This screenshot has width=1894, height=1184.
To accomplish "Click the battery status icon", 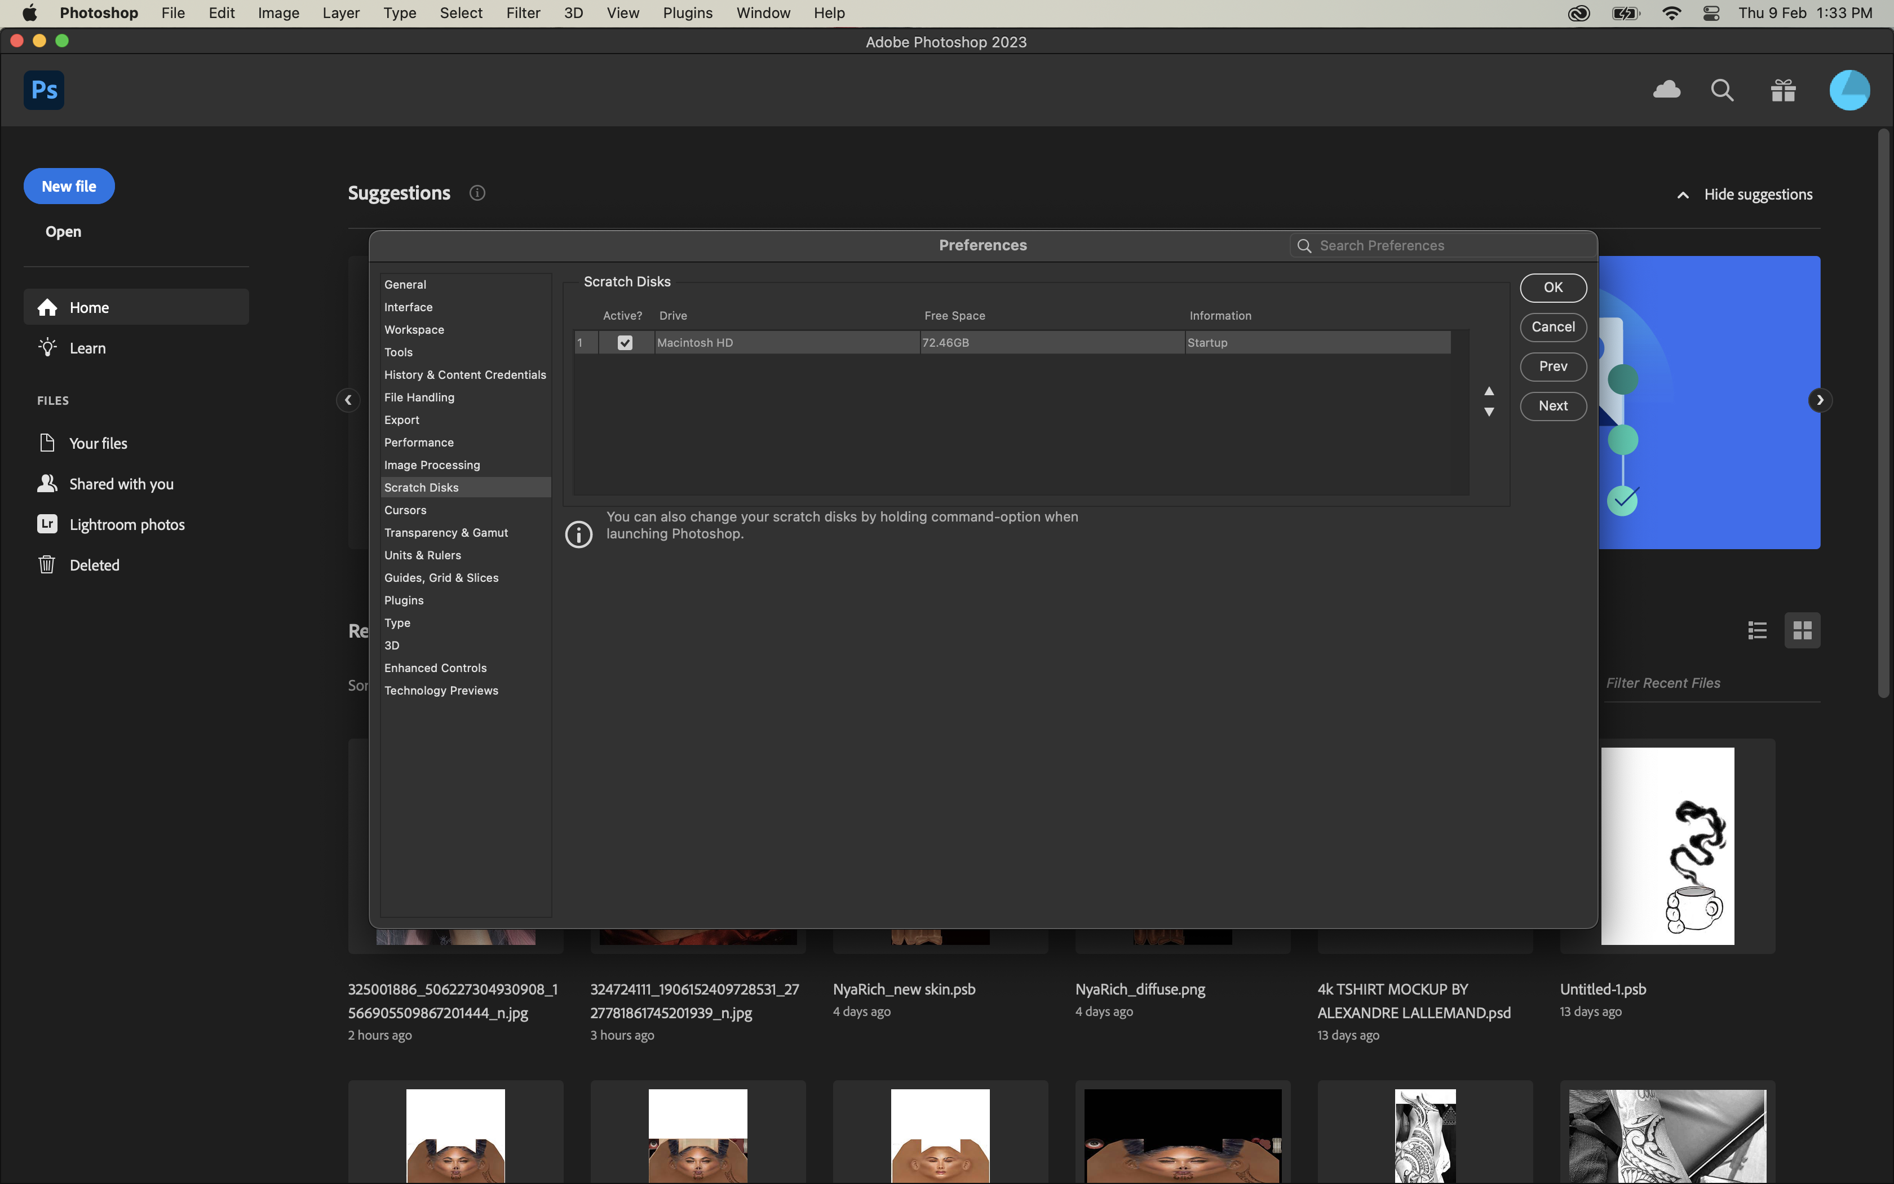I will click(1626, 12).
